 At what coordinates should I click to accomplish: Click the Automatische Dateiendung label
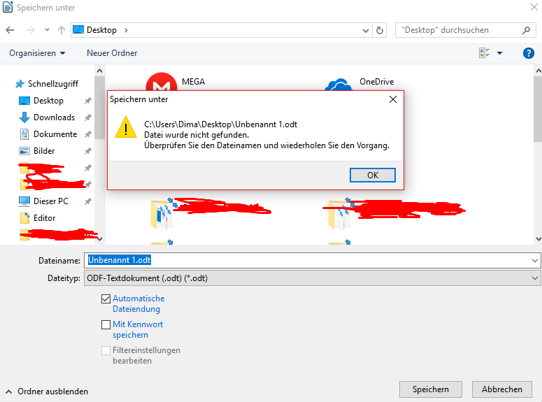pyautogui.click(x=138, y=303)
